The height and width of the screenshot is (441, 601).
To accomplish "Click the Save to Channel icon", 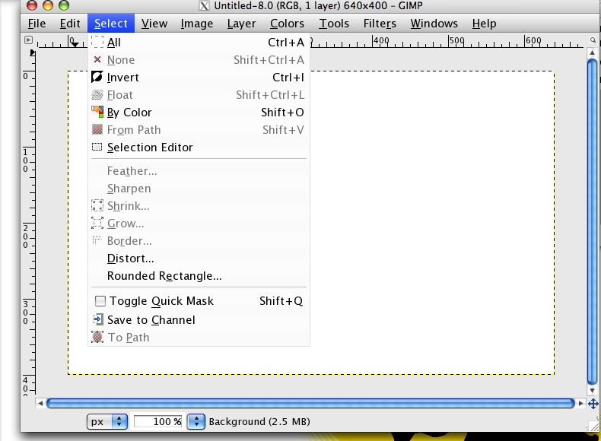I will pos(97,319).
